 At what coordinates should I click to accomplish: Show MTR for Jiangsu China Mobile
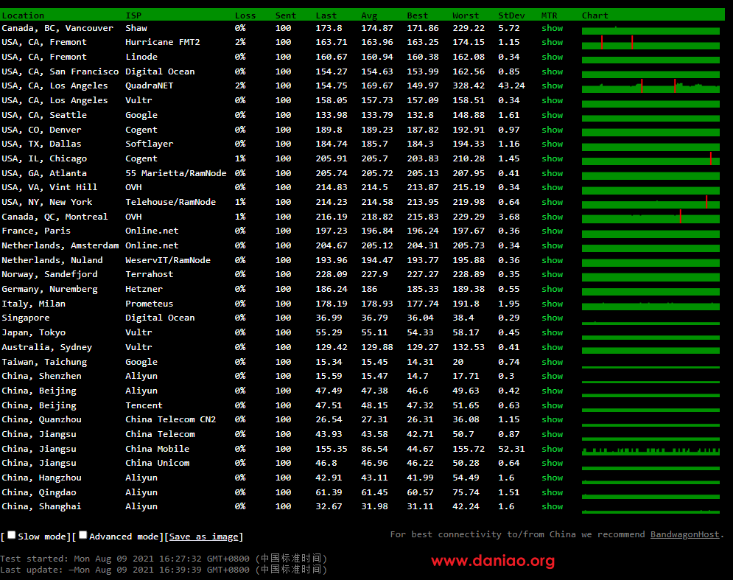point(552,449)
